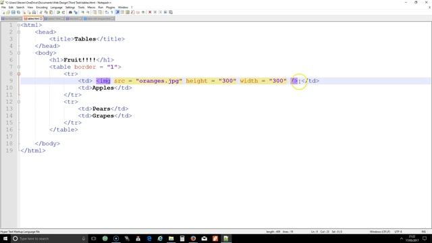Viewport: 432px width, 243px height.
Task: Switch to the tables.html tab
Action: click(32, 18)
